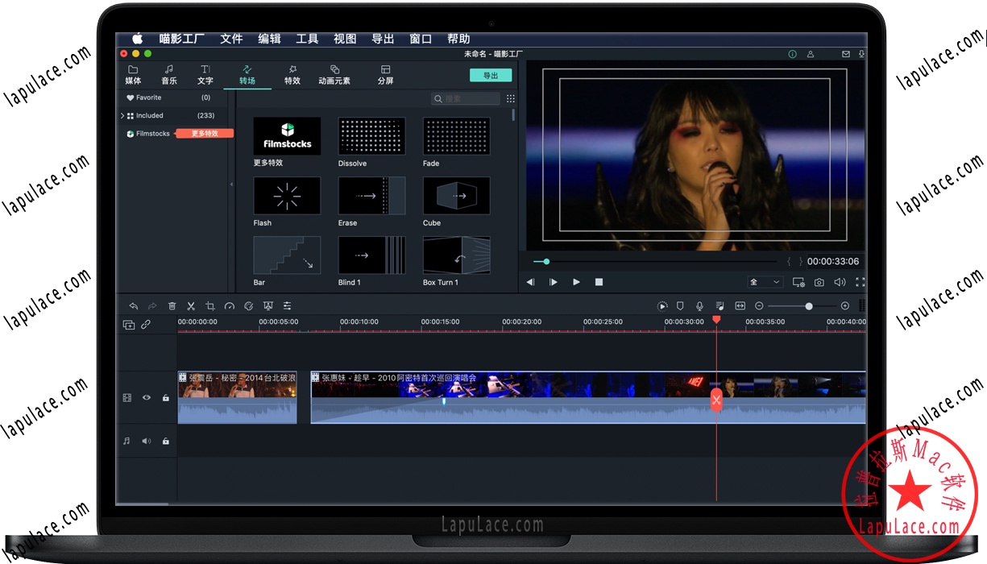Click the trash delete icon above timeline
Viewport: 987px width, 564px height.
[x=172, y=306]
